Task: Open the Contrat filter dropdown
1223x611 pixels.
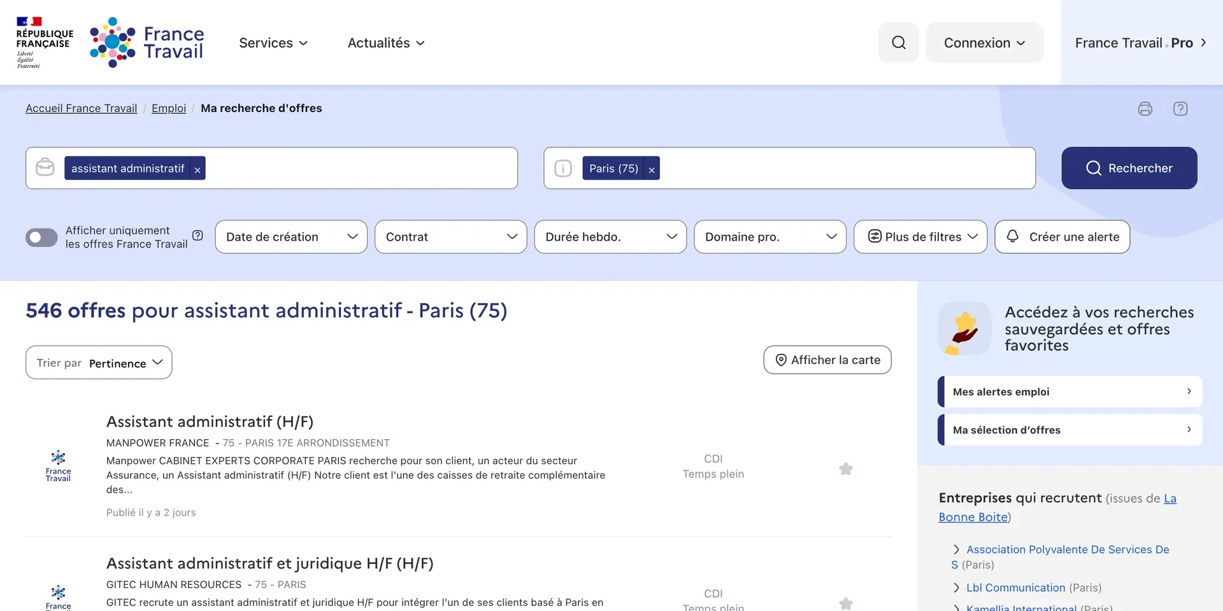Action: [451, 237]
